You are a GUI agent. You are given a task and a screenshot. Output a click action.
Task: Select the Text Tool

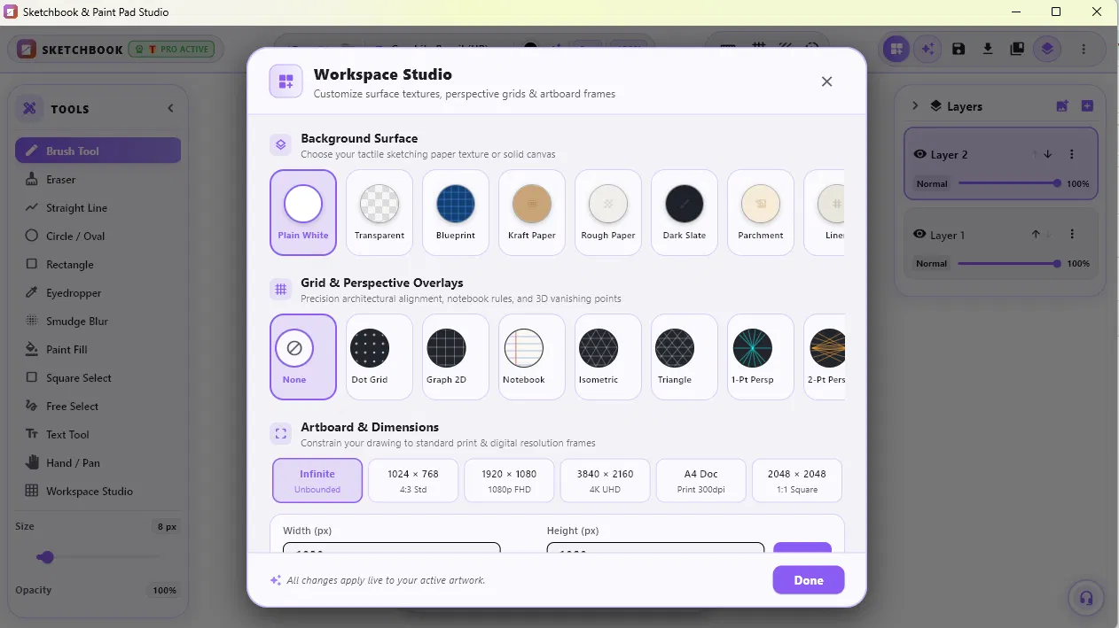pyautogui.click(x=98, y=434)
